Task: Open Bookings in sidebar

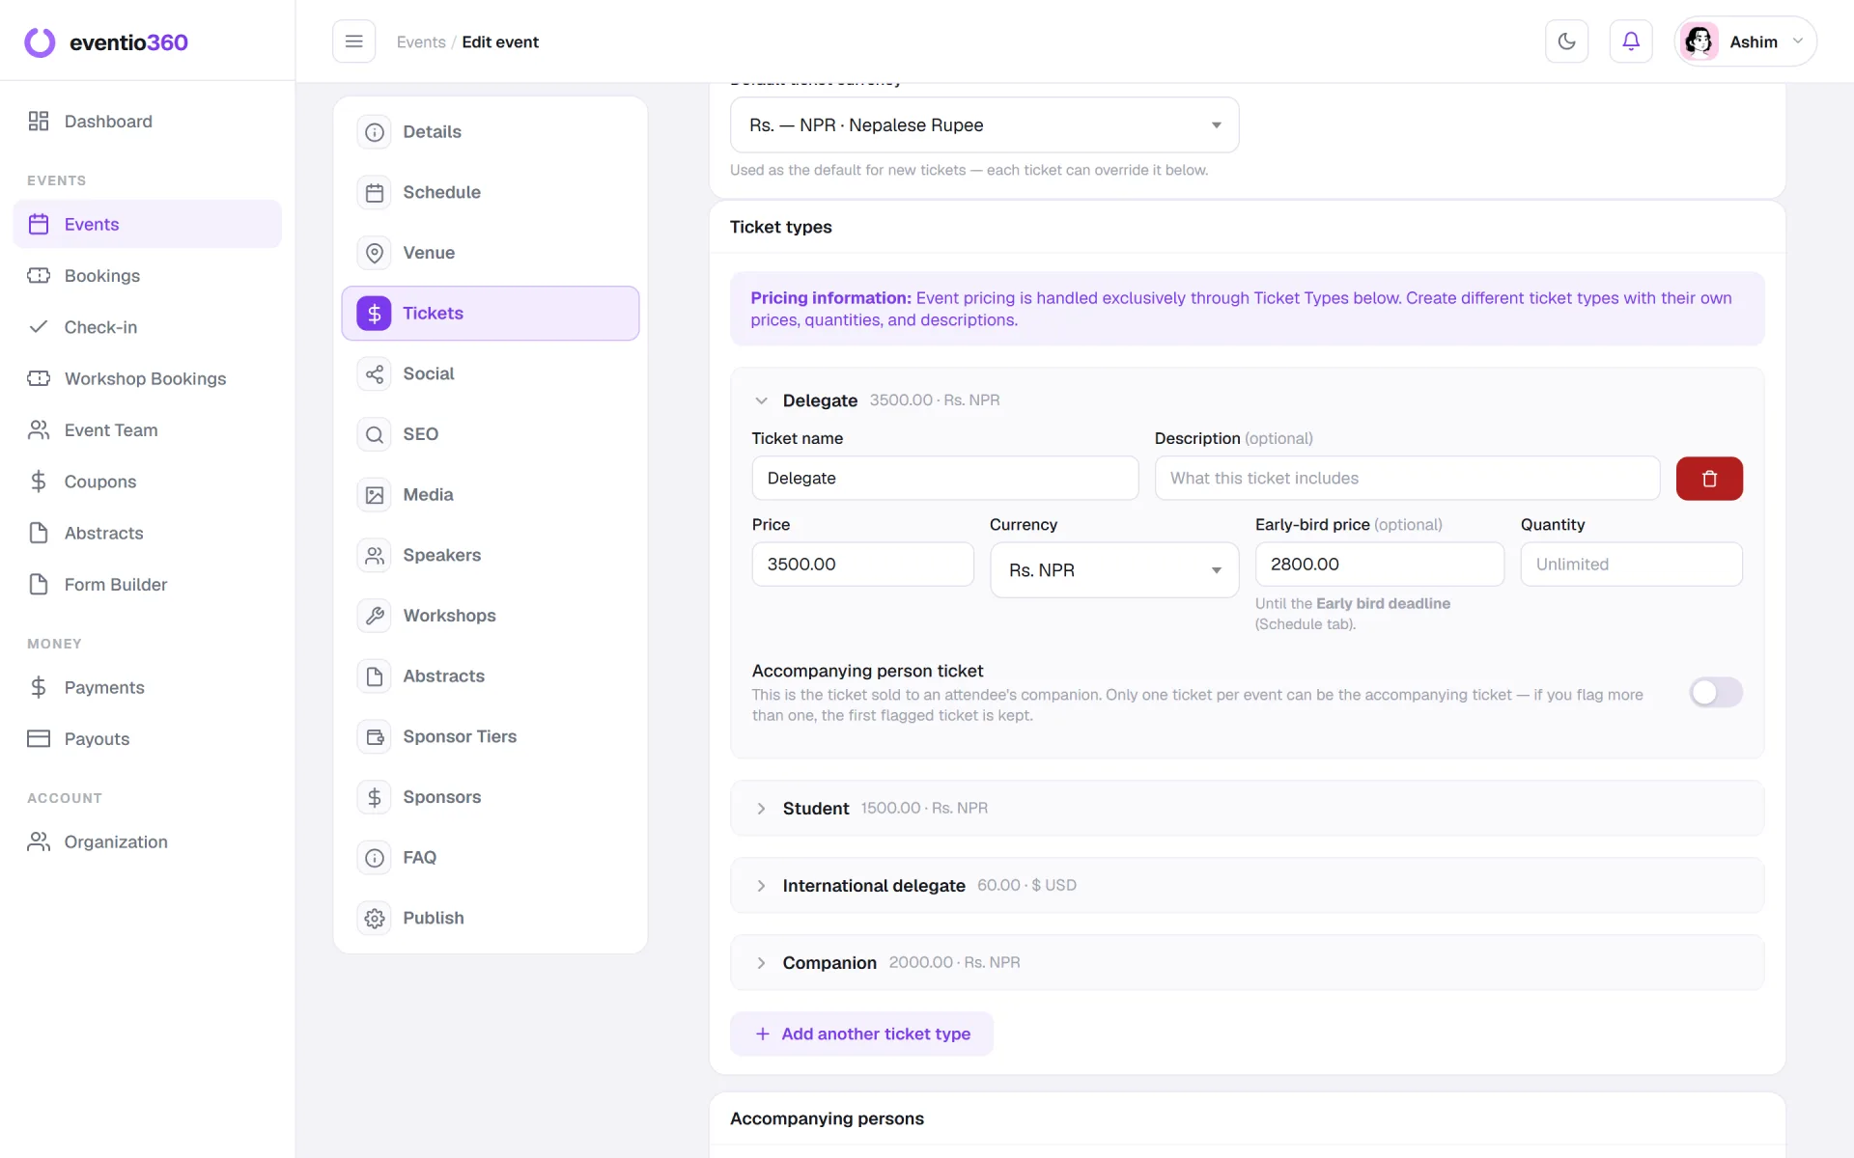Action: pyautogui.click(x=147, y=276)
